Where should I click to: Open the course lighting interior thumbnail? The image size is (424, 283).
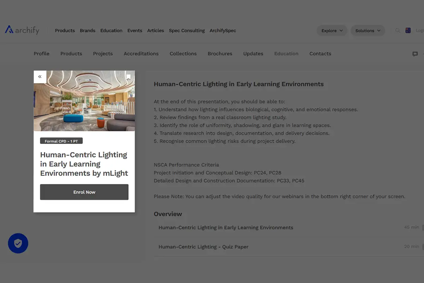tap(84, 101)
